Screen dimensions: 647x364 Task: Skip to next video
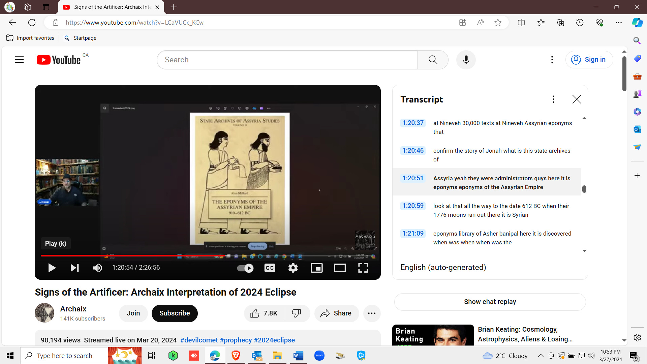point(74,268)
